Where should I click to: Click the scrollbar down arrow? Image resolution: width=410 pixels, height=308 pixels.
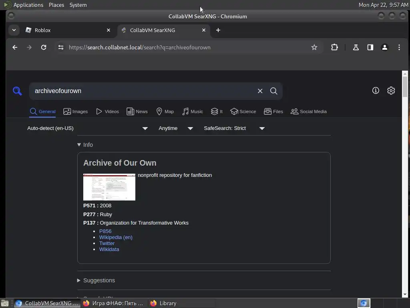click(x=405, y=294)
